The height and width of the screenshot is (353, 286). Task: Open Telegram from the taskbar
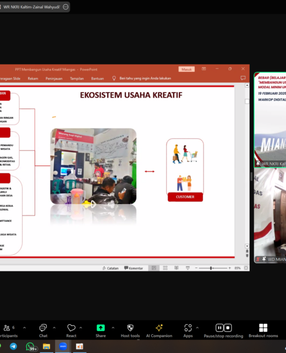[13, 346]
